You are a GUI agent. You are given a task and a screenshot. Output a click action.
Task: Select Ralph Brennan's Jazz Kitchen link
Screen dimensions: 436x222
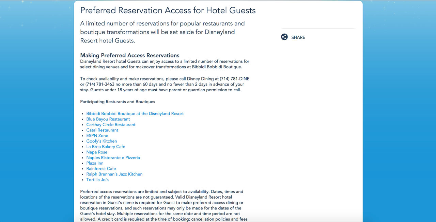[x=114, y=174]
